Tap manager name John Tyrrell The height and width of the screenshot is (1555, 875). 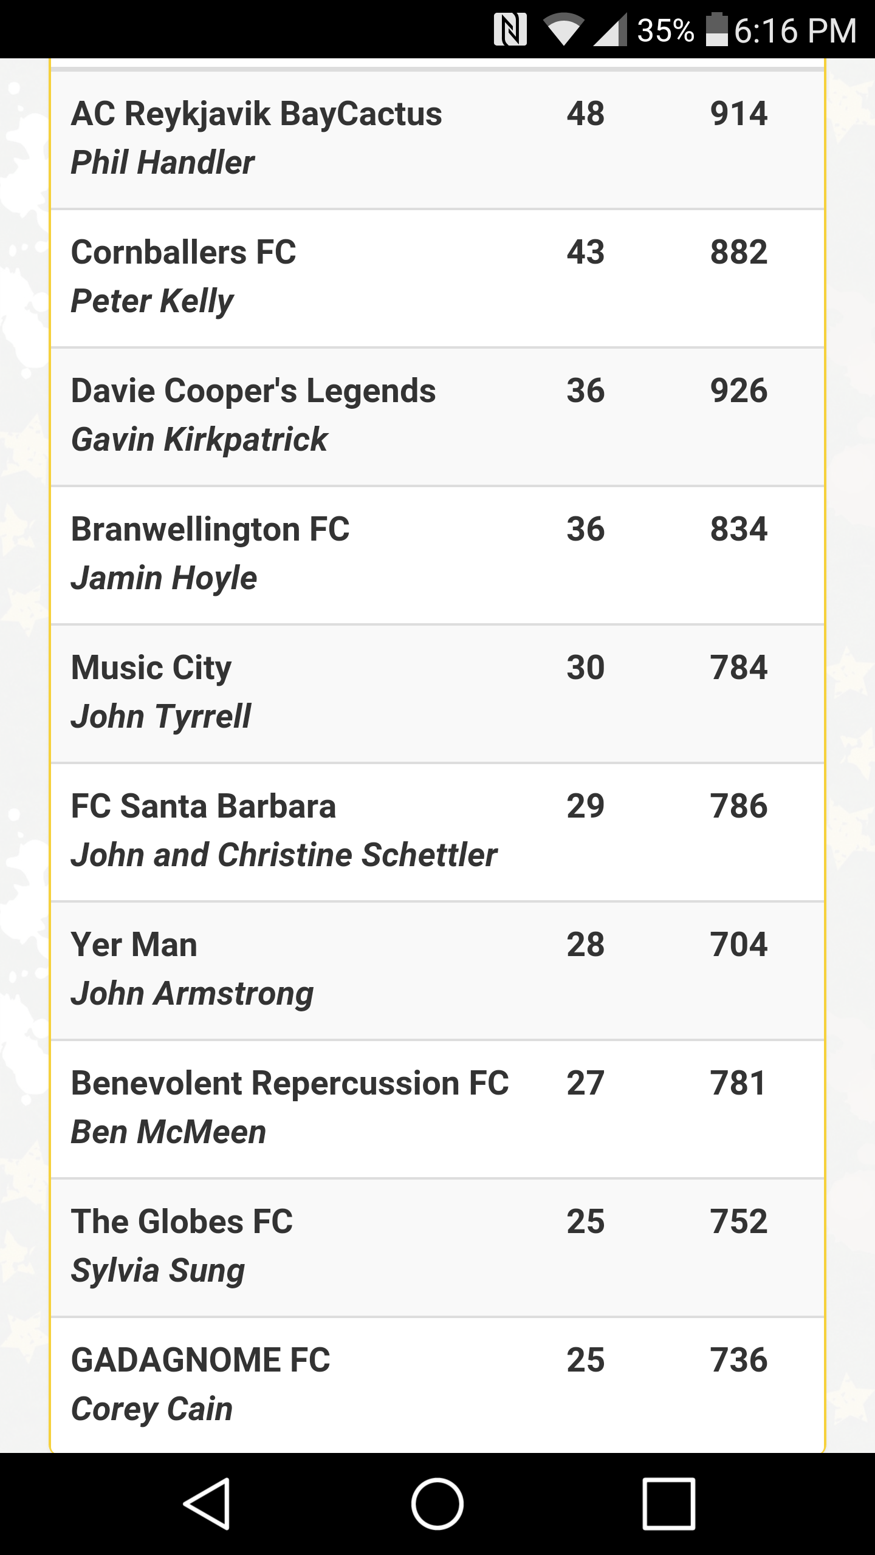161,717
